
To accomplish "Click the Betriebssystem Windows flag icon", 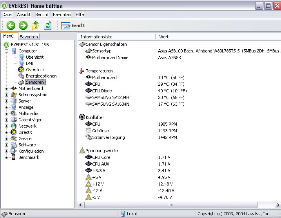I will click(14, 95).
